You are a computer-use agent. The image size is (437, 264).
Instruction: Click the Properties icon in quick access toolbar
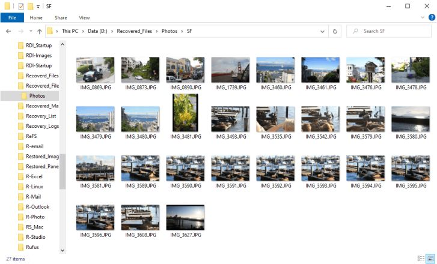click(20, 6)
